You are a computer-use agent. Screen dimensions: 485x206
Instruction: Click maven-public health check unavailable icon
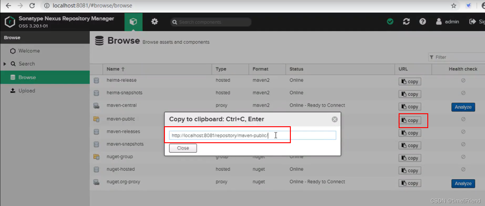(x=463, y=119)
